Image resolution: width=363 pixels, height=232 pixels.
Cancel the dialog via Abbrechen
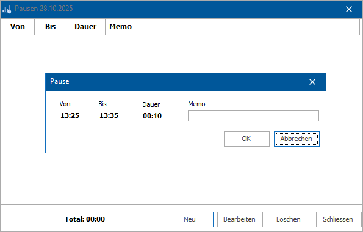tap(297, 139)
